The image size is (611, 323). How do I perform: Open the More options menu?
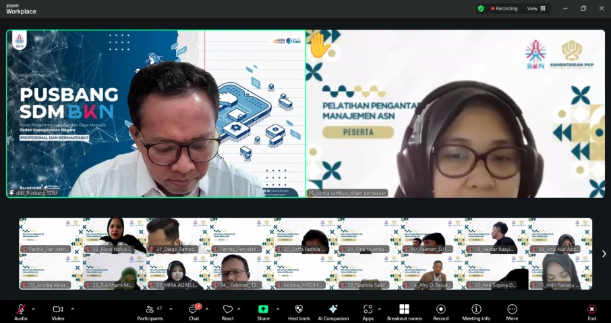pos(512,310)
